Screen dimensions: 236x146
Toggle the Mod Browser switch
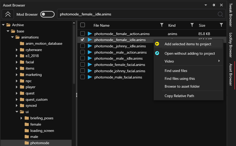point(47,14)
